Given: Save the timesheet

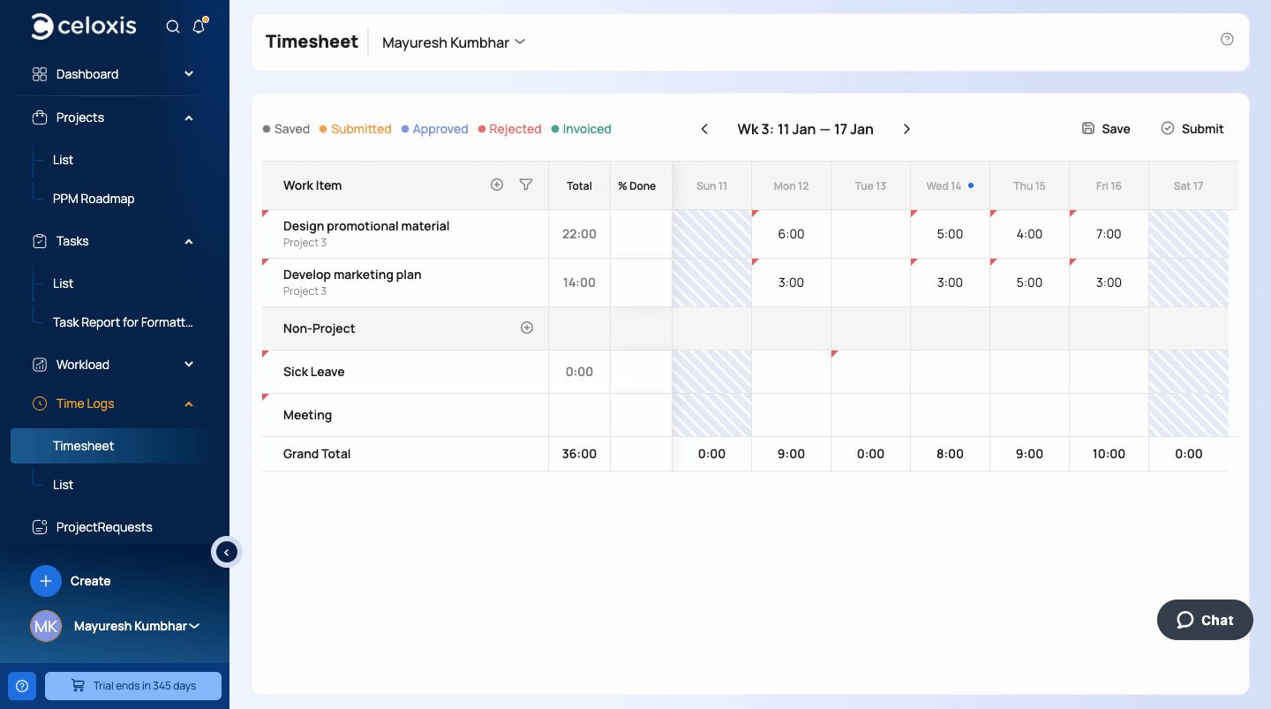Looking at the screenshot, I should (x=1106, y=129).
